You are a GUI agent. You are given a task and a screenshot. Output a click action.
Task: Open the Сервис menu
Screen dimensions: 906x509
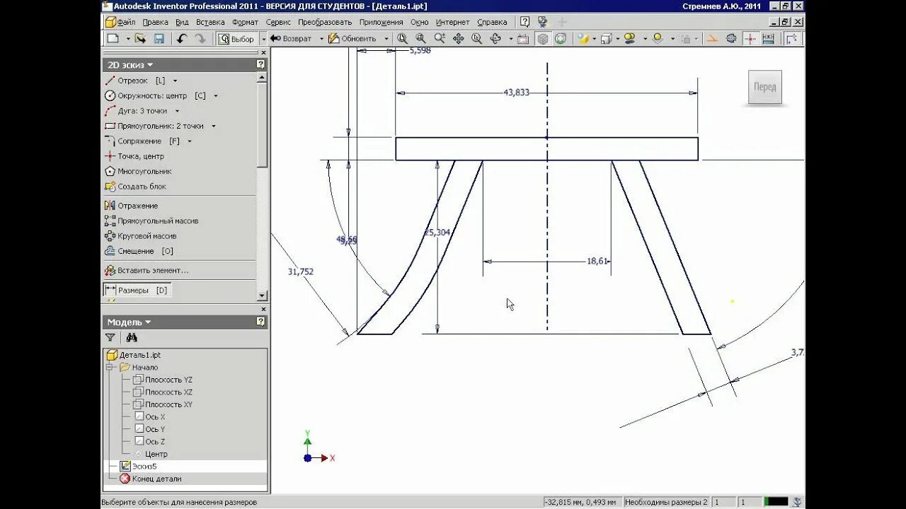point(278,22)
